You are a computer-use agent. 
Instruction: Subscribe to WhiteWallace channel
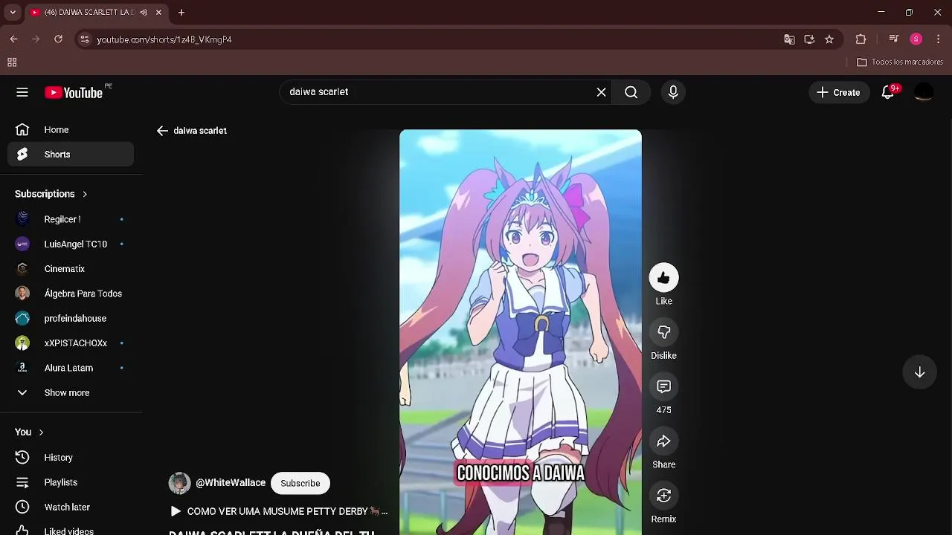point(300,483)
